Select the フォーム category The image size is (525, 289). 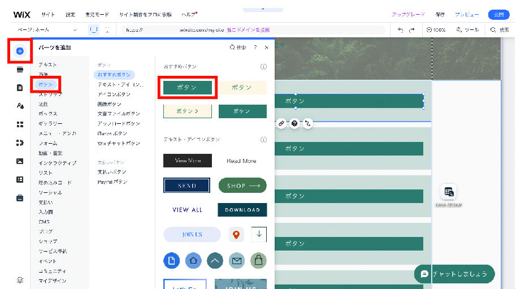pos(47,143)
